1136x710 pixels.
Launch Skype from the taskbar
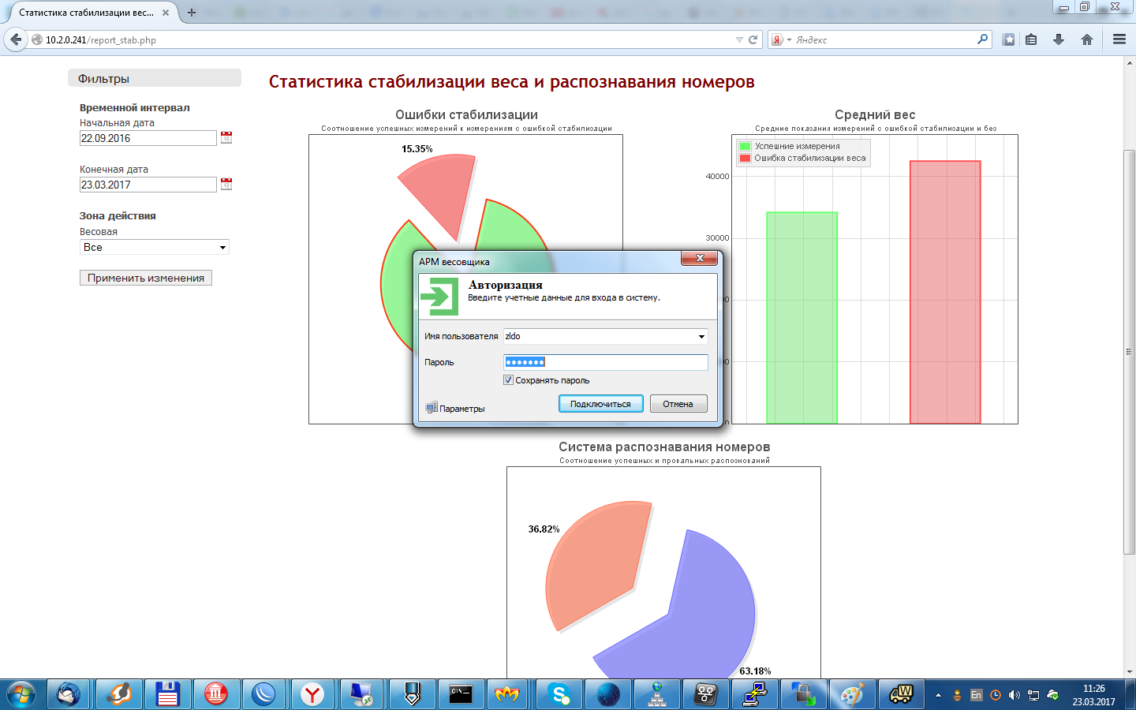[x=559, y=694]
